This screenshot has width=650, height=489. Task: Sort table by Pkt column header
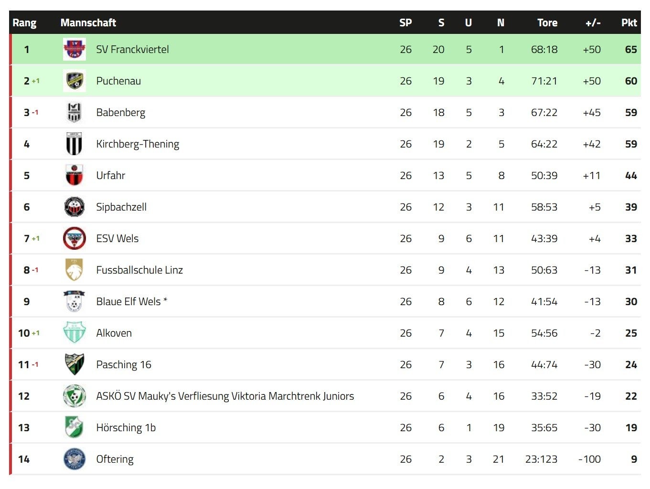pyautogui.click(x=629, y=22)
